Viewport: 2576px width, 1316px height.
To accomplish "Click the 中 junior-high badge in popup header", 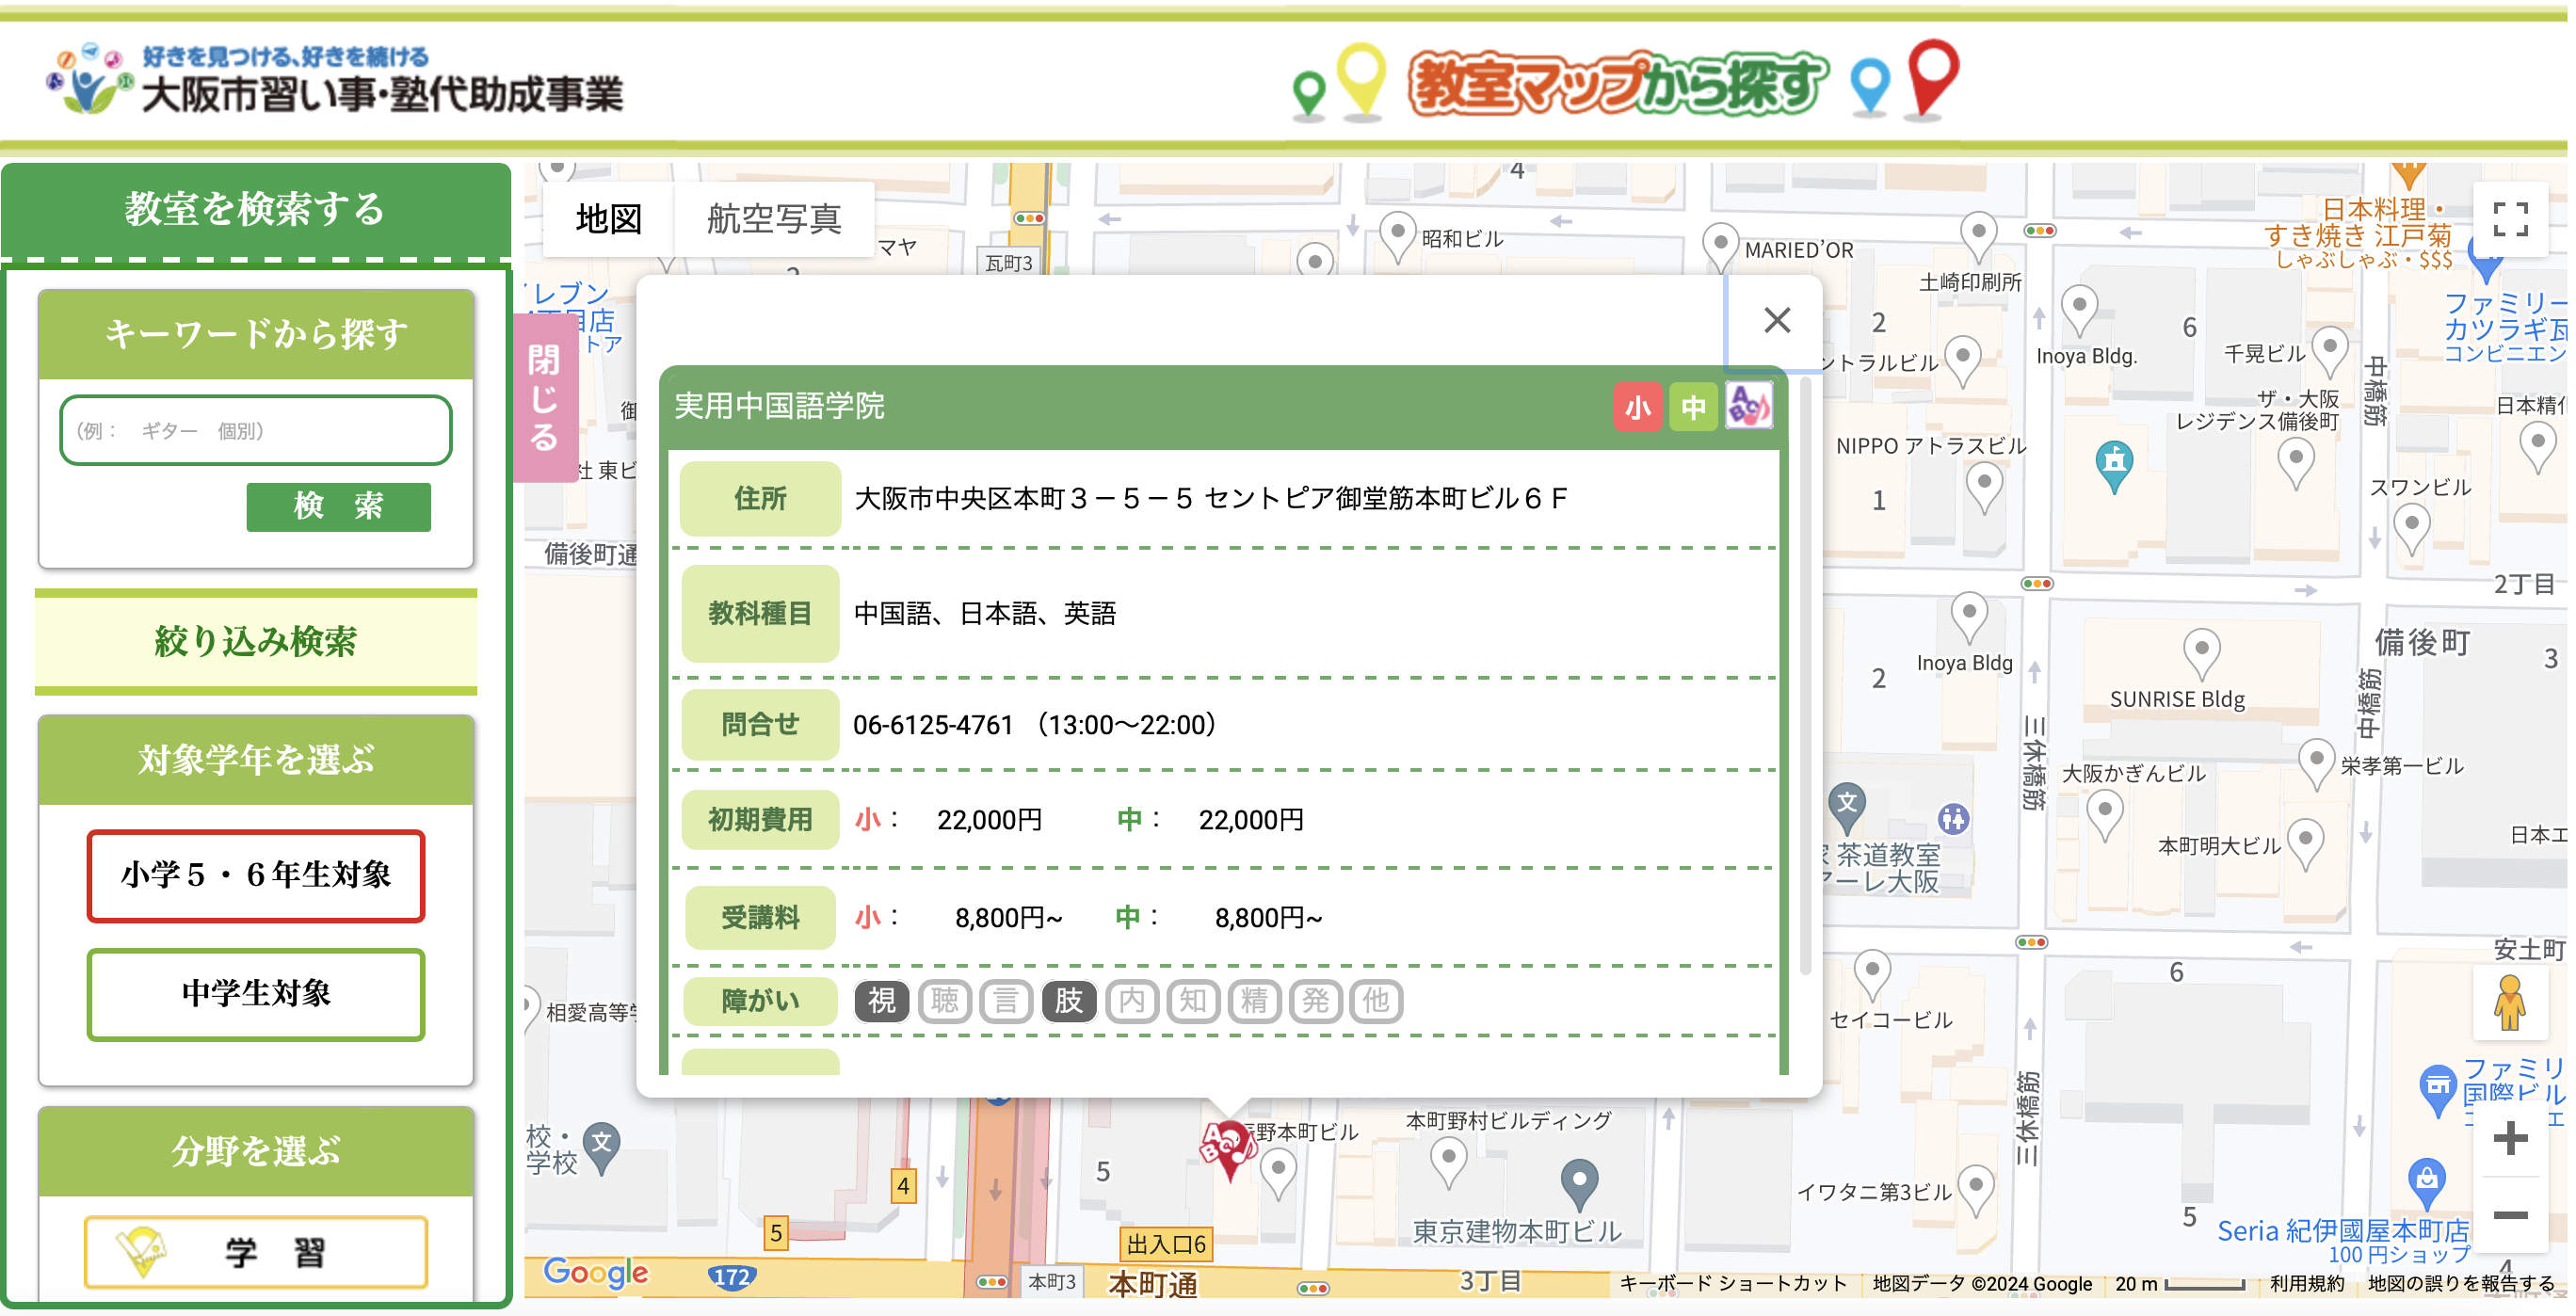I will [1692, 407].
